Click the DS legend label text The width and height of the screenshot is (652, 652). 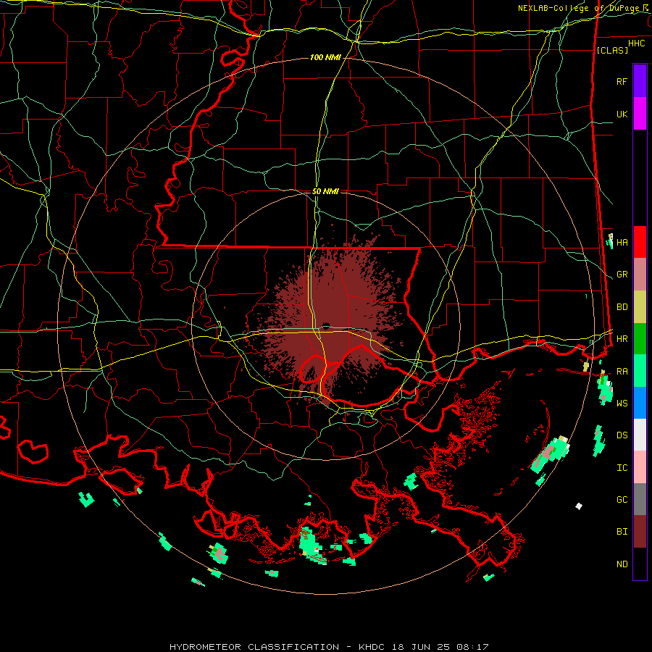tap(622, 435)
